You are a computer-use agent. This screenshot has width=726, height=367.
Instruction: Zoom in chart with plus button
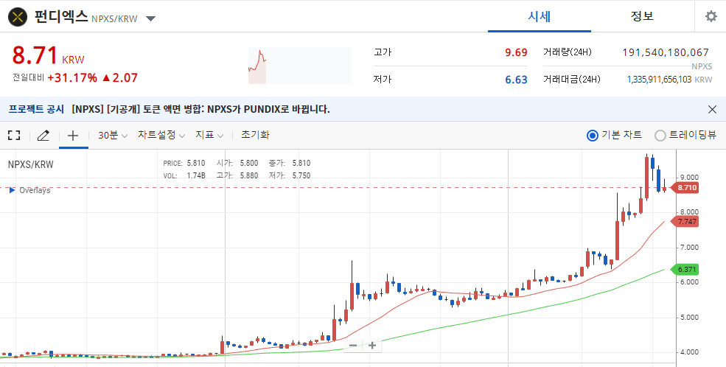372,345
